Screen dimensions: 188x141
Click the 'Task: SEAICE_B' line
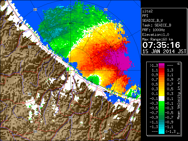coord(157,25)
